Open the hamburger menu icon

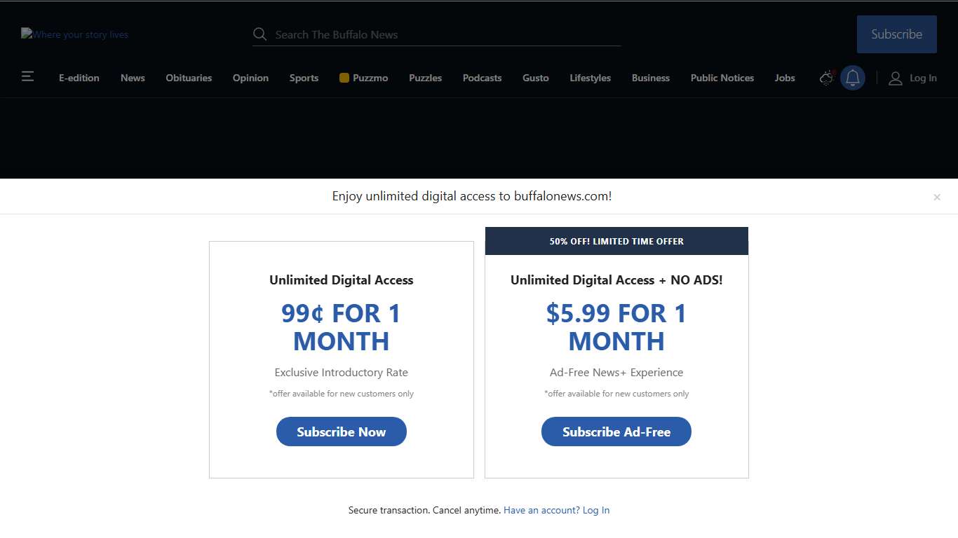[27, 76]
